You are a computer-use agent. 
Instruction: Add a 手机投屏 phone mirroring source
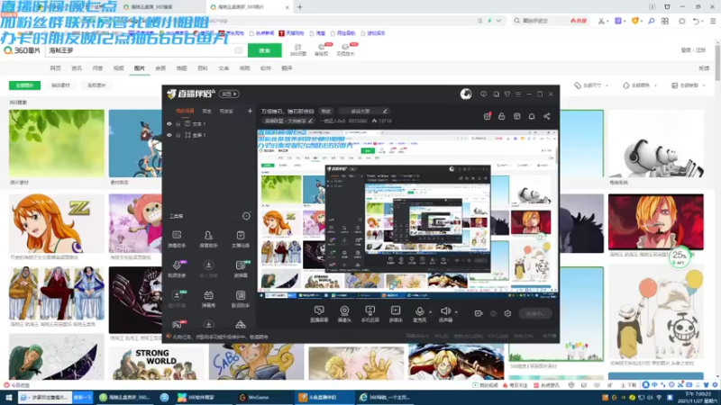pyautogui.click(x=370, y=314)
